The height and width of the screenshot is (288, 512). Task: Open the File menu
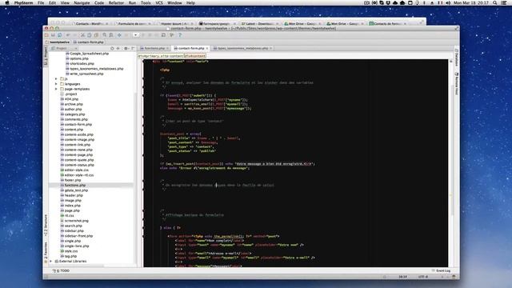(x=41, y=2)
